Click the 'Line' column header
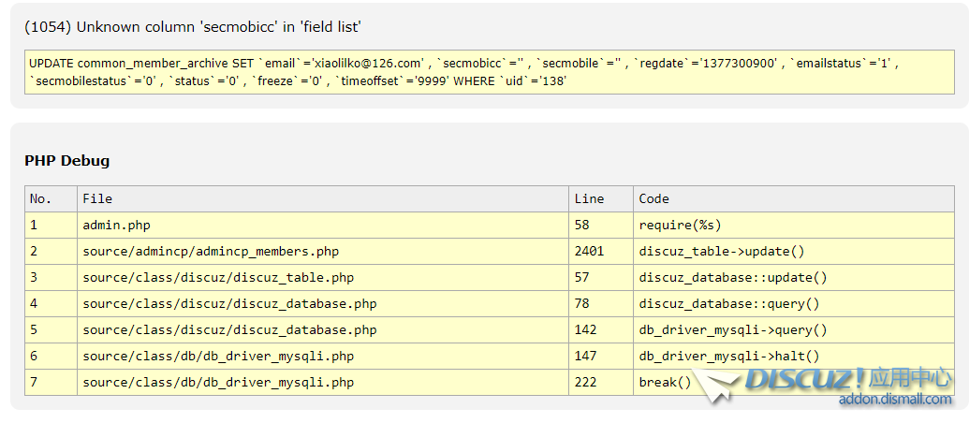The width and height of the screenshot is (969, 423). coord(589,198)
